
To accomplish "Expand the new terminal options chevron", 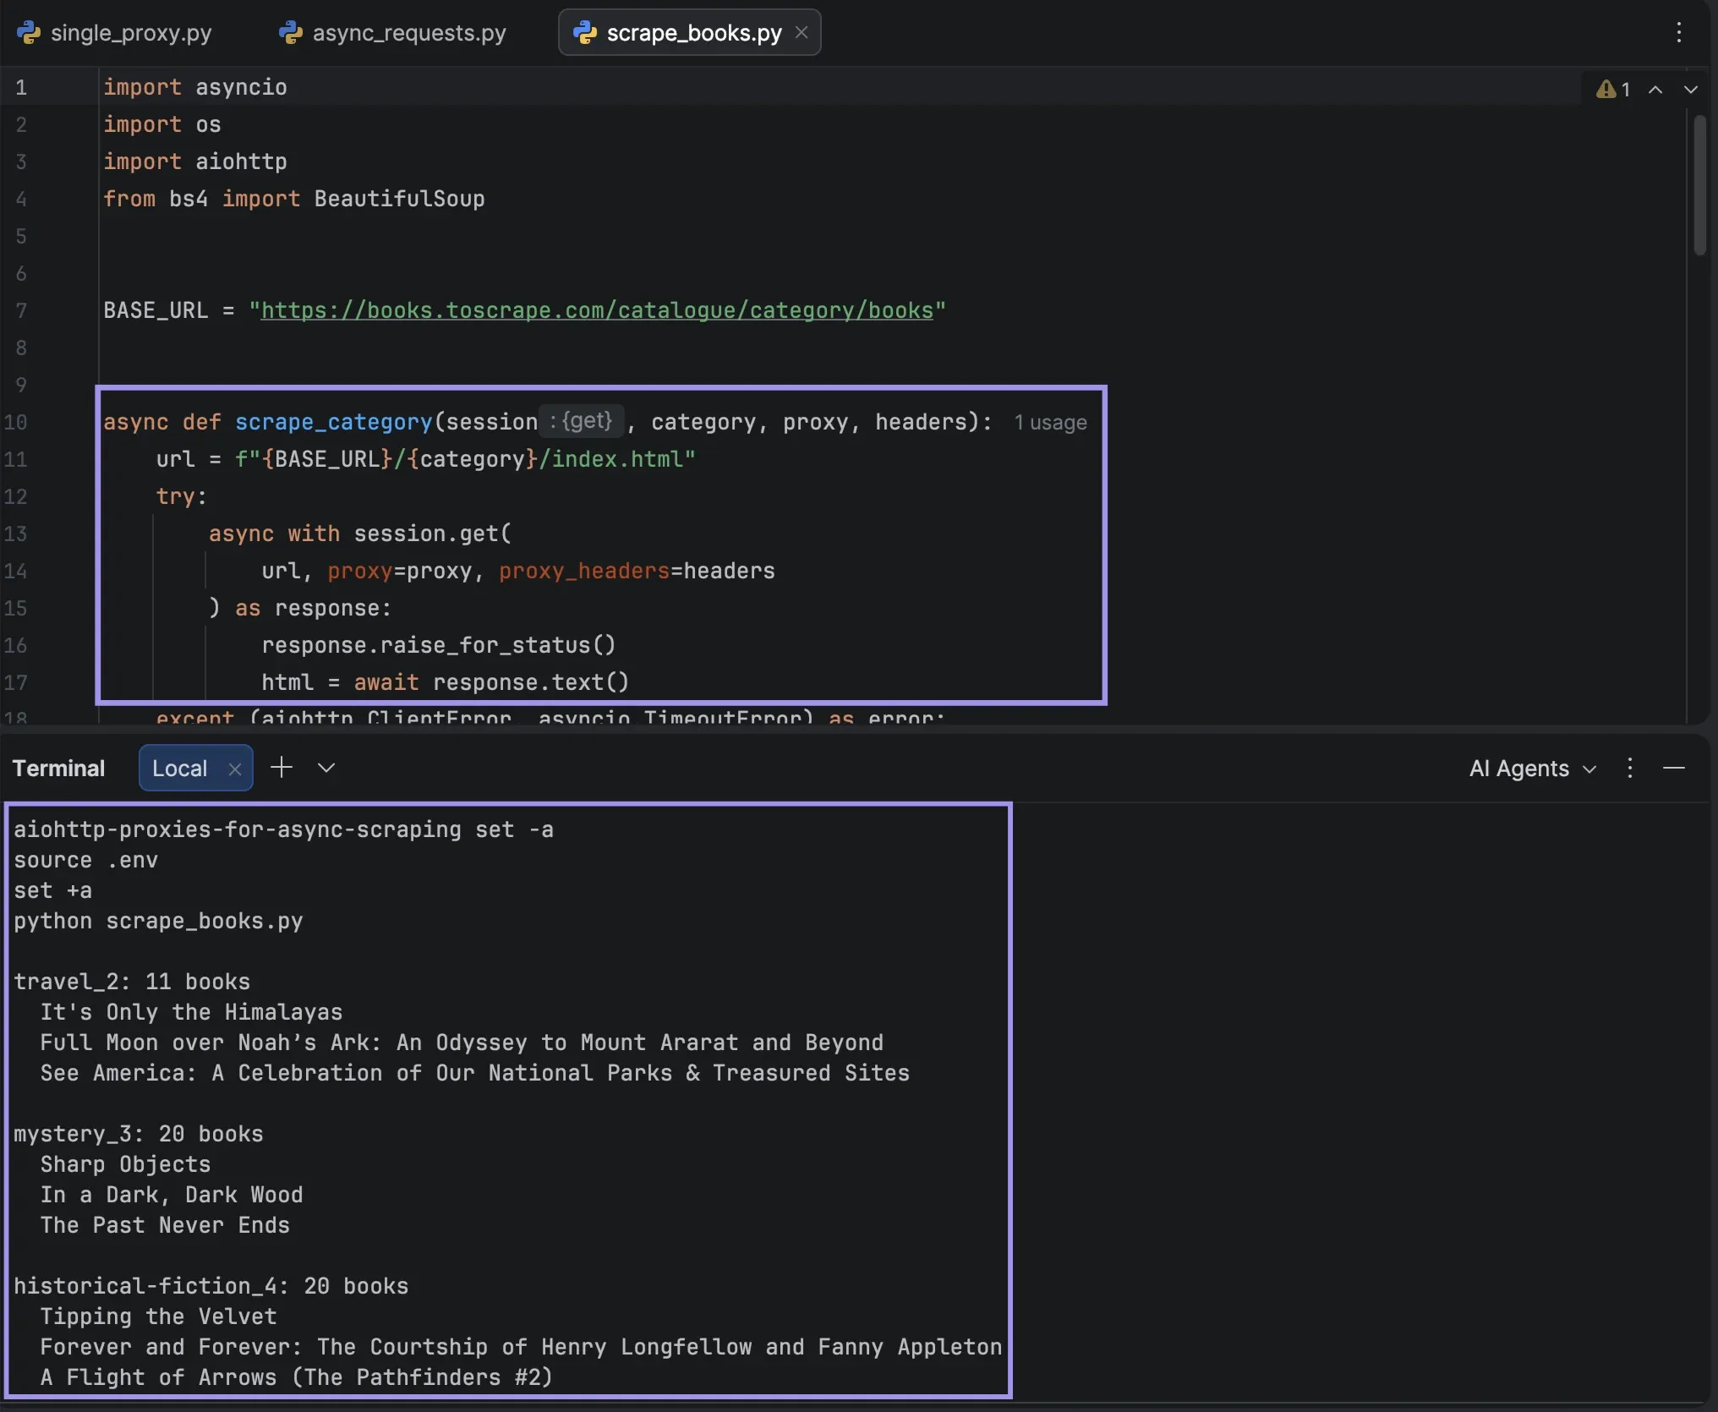I will pyautogui.click(x=326, y=768).
